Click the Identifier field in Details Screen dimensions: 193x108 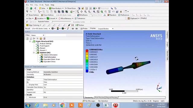pyautogui.click(x=63, y=90)
